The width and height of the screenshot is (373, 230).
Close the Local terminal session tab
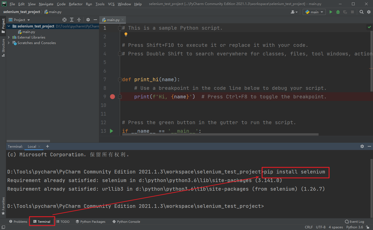tap(39, 146)
